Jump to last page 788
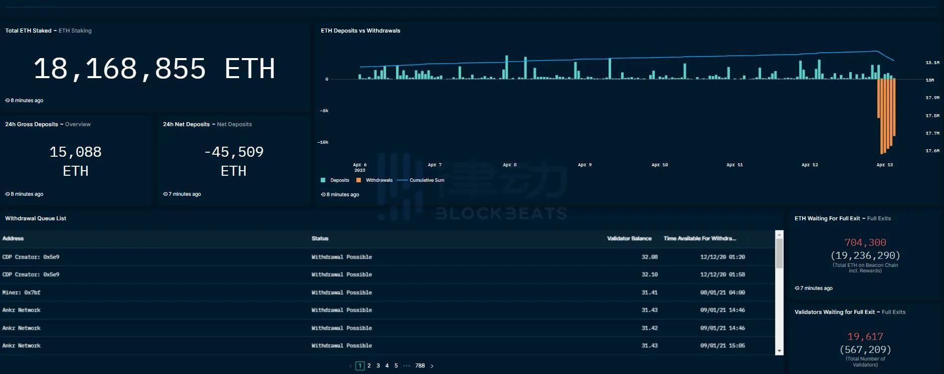The height and width of the screenshot is (374, 944). 420,366
